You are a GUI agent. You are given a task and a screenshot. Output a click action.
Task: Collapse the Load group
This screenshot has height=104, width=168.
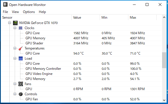15,58
